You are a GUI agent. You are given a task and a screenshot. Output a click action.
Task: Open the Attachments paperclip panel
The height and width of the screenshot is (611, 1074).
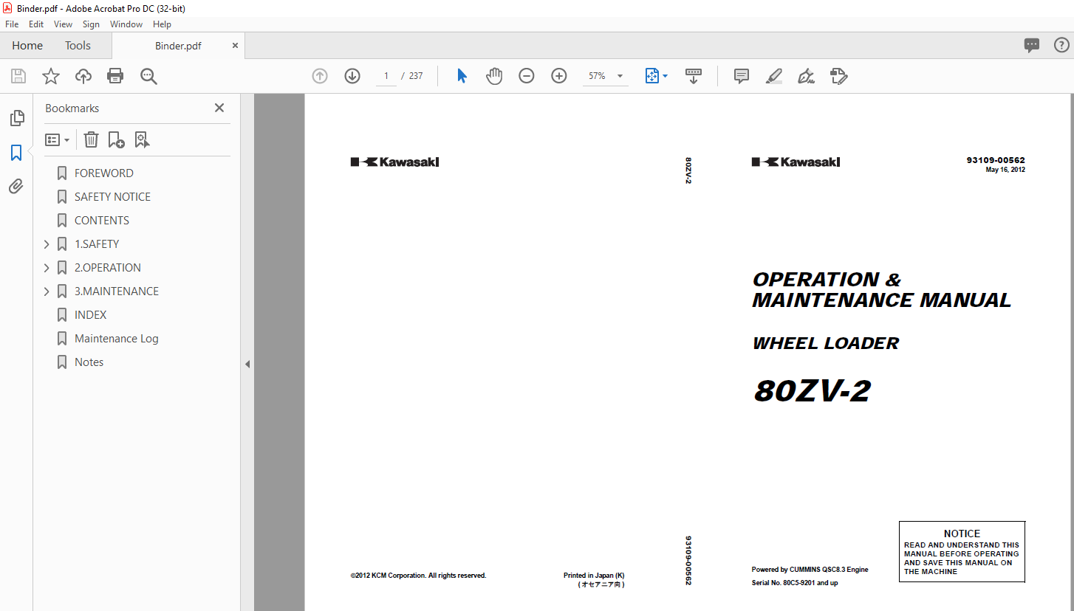coord(16,187)
